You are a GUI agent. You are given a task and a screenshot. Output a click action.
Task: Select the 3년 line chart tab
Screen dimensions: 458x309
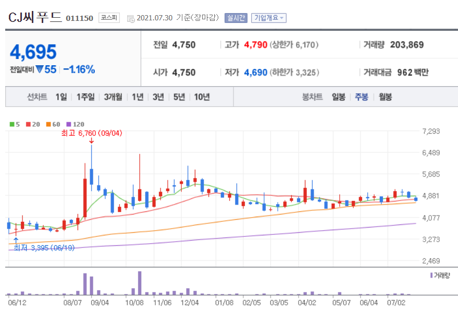tap(158, 97)
